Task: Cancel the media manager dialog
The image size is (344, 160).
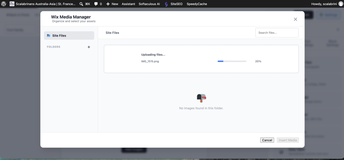Action: pyautogui.click(x=267, y=140)
